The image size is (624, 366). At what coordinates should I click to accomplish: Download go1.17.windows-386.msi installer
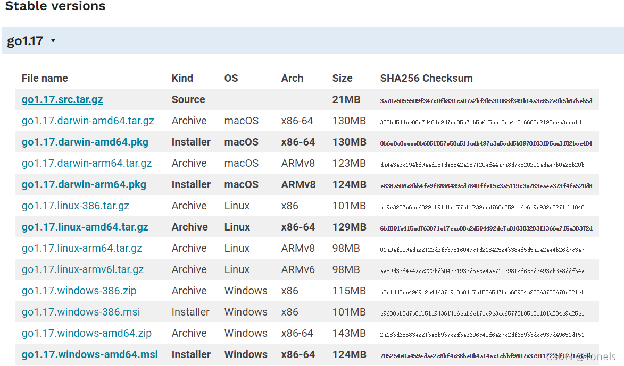pyautogui.click(x=81, y=312)
